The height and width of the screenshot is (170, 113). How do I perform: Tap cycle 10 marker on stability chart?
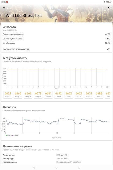54,87
